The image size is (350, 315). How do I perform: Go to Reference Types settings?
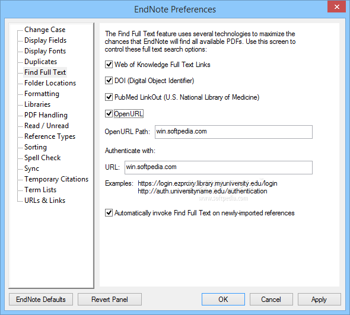[50, 136]
